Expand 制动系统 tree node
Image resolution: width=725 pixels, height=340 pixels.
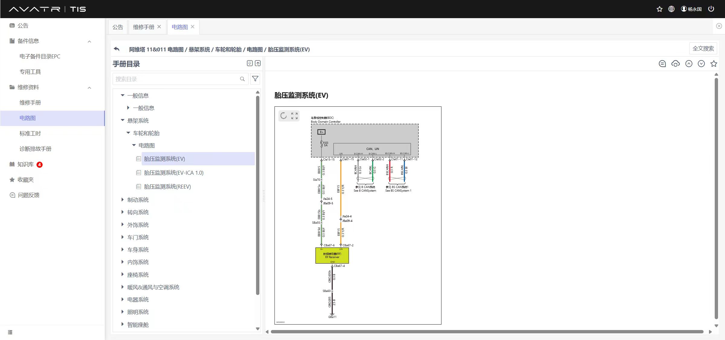[123, 199]
